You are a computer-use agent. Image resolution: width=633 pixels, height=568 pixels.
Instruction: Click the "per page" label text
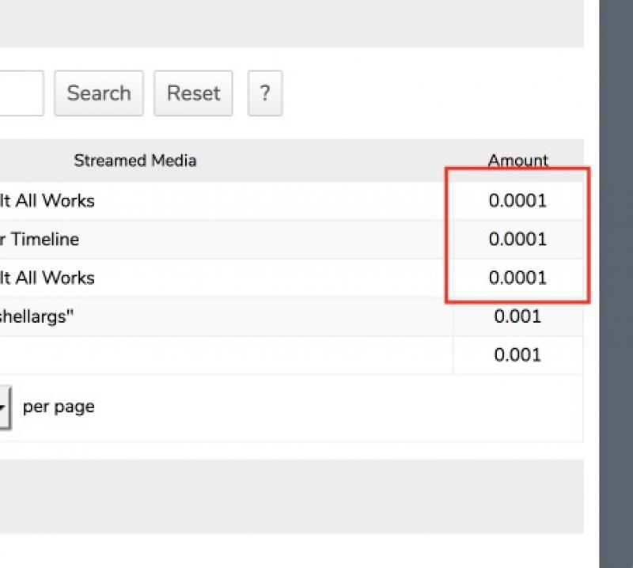[59, 407]
